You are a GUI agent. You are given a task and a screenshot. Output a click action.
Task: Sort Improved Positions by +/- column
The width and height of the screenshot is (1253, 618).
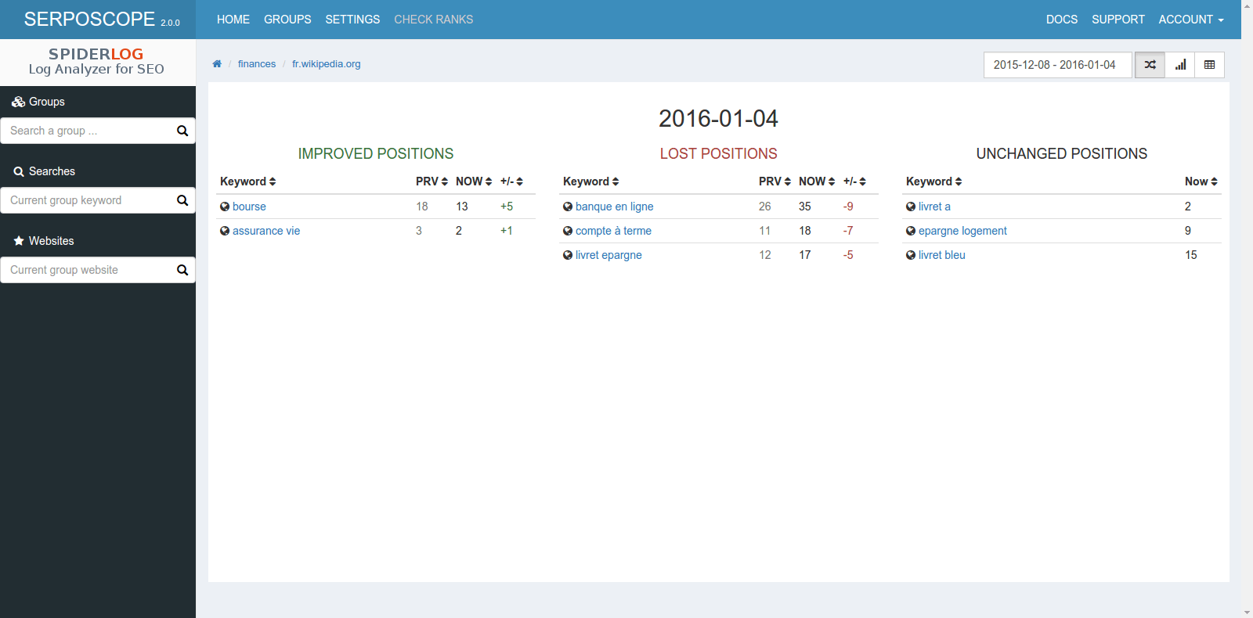(x=511, y=181)
